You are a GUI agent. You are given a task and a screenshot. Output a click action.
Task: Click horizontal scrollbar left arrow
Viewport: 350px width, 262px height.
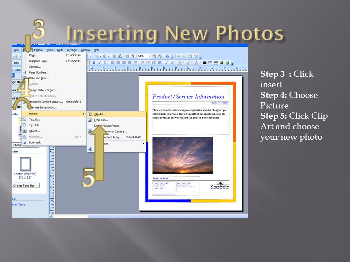pyautogui.click(x=51, y=216)
